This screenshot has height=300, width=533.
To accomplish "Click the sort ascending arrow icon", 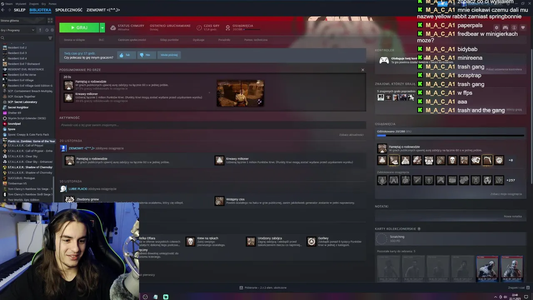I will pos(40,30).
